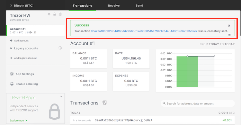
Task: Open App Settings
Action: point(22,74)
